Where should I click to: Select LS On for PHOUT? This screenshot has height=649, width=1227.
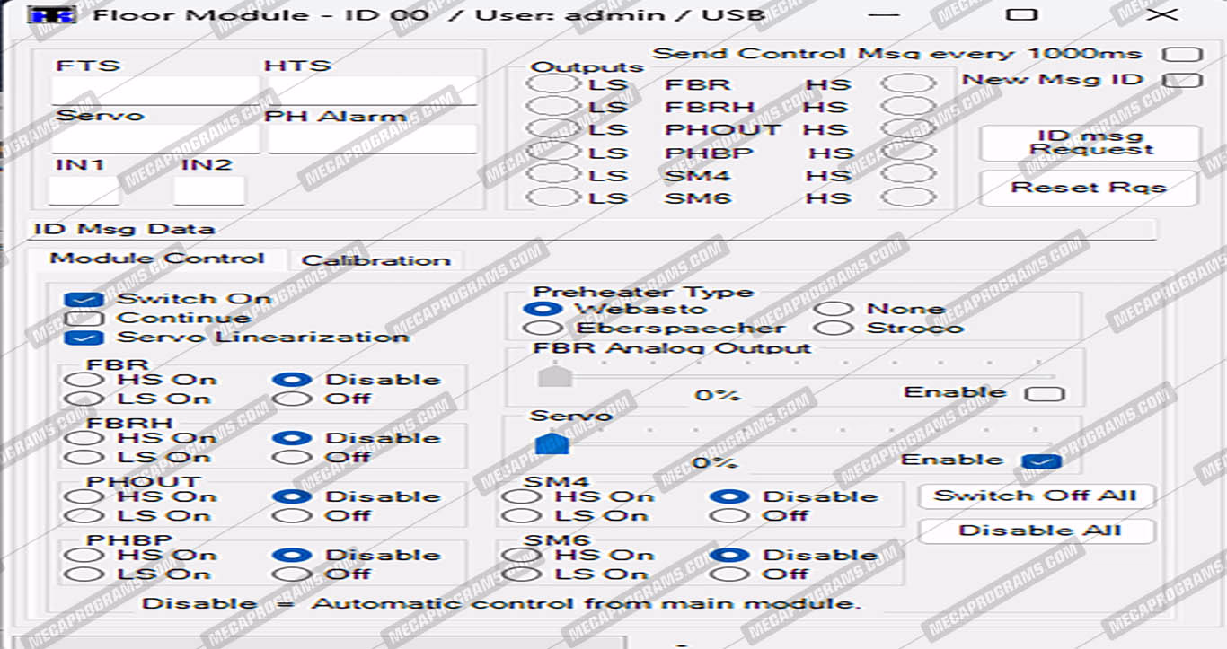(x=84, y=516)
